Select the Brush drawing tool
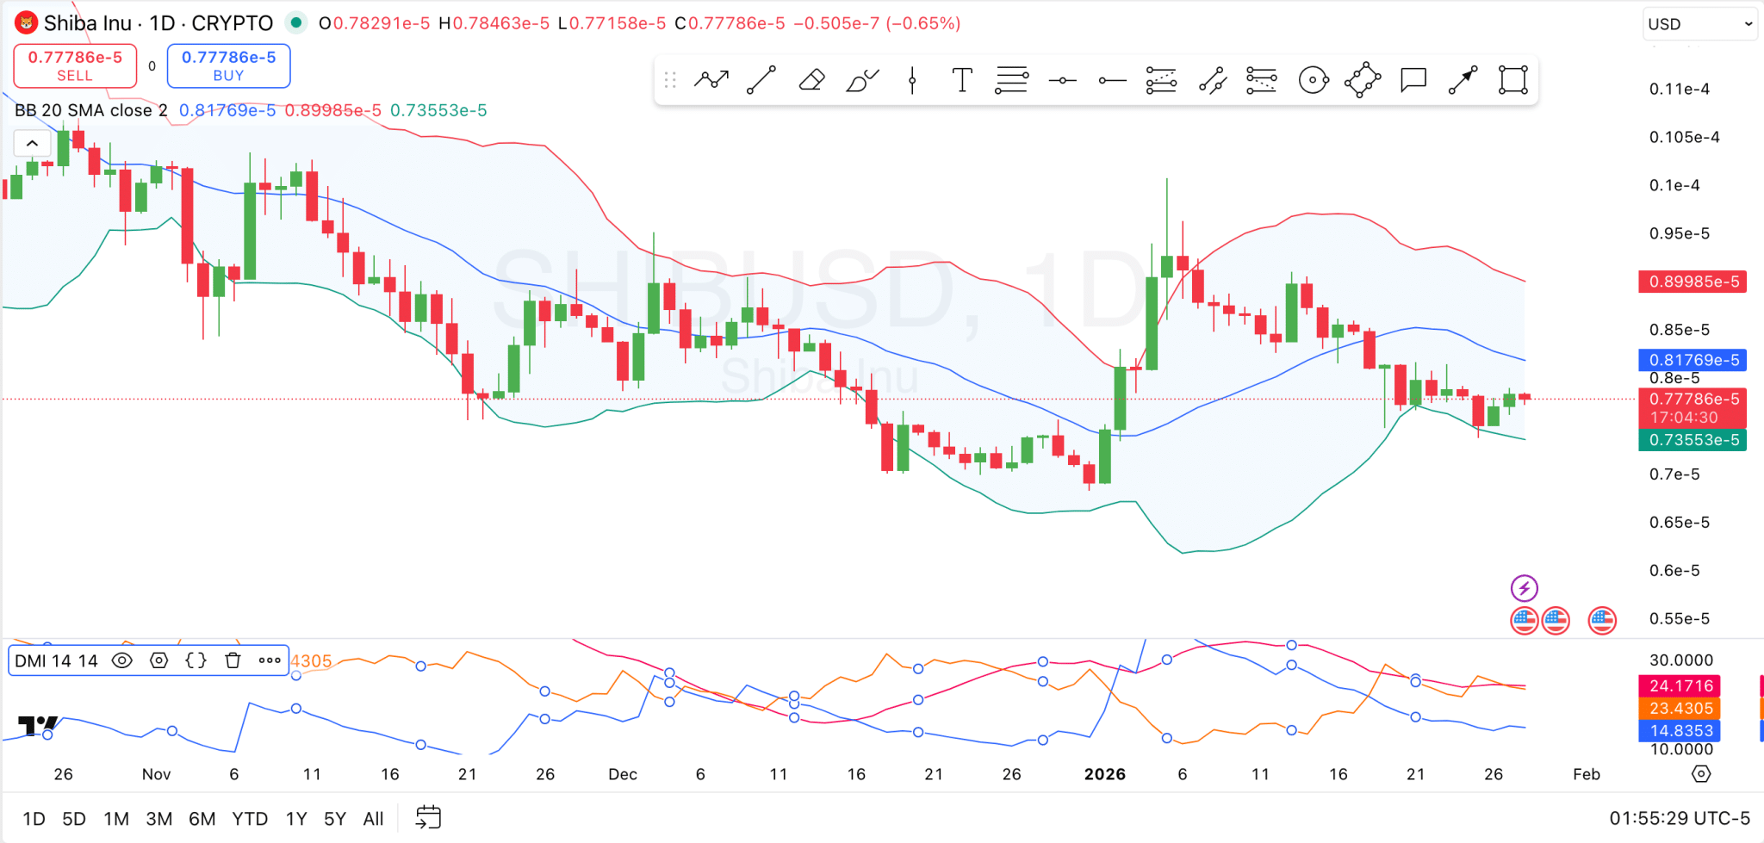Image resolution: width=1764 pixels, height=843 pixels. pyautogui.click(x=860, y=80)
